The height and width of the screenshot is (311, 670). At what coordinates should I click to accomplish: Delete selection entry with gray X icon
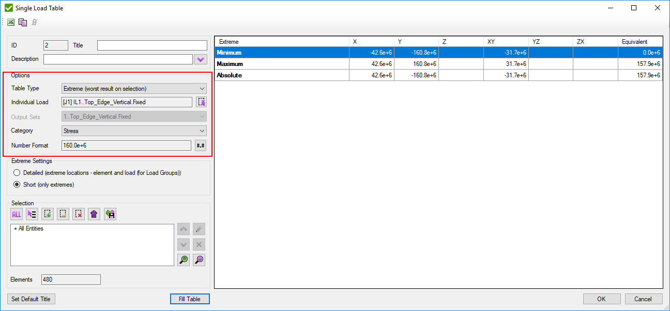pyautogui.click(x=199, y=244)
